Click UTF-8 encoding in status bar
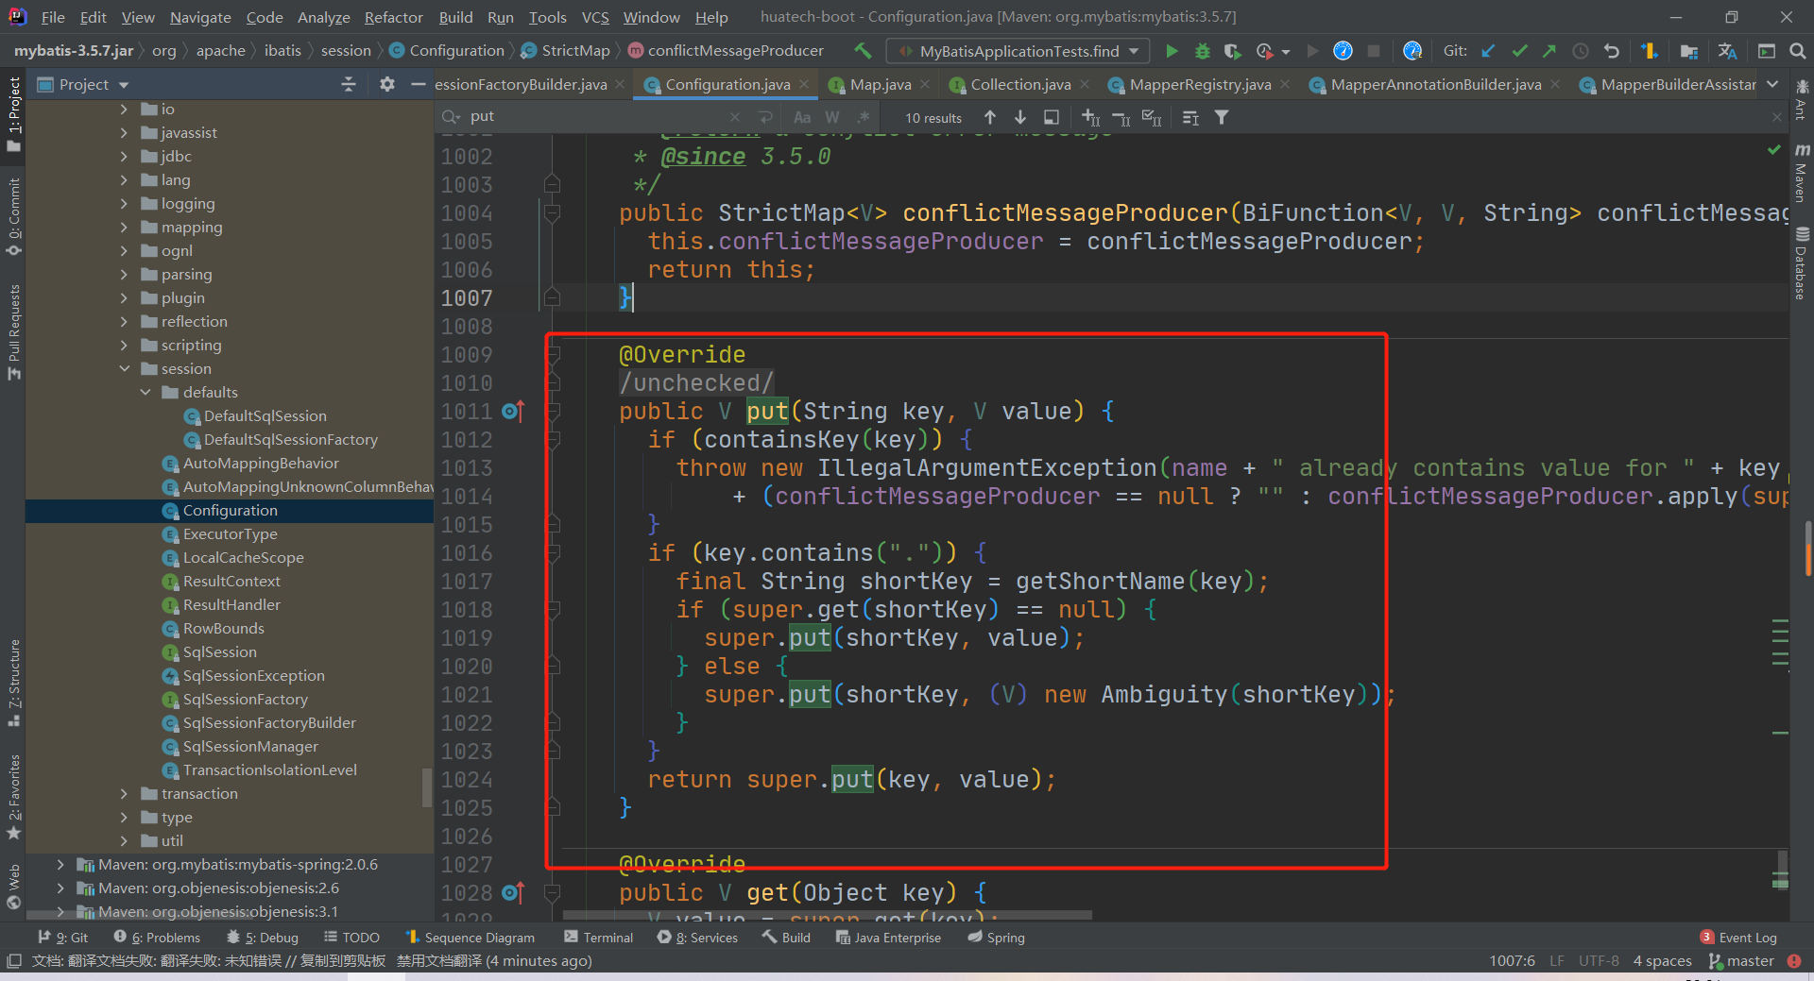The image size is (1814, 981). (1599, 960)
